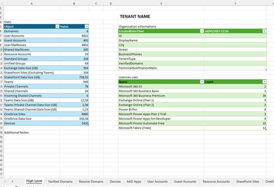Screen dimensions: 274x187
Task: Select column A header
Action: tap(31, 3)
